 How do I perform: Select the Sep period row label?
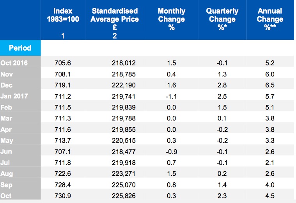[7, 185]
